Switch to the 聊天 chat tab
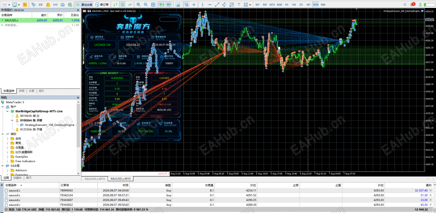The height and width of the screenshot is (213, 436). (29, 178)
